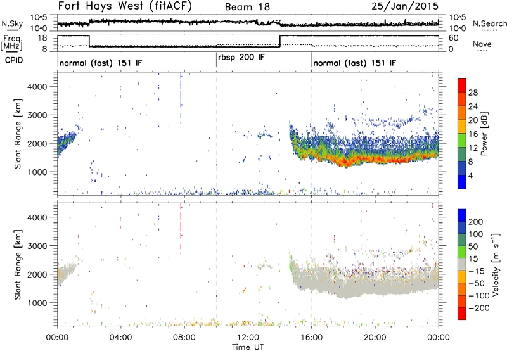This screenshot has width=507, height=351.
Task: Click the '00:00' time label at axis start
Action: pyautogui.click(x=58, y=338)
